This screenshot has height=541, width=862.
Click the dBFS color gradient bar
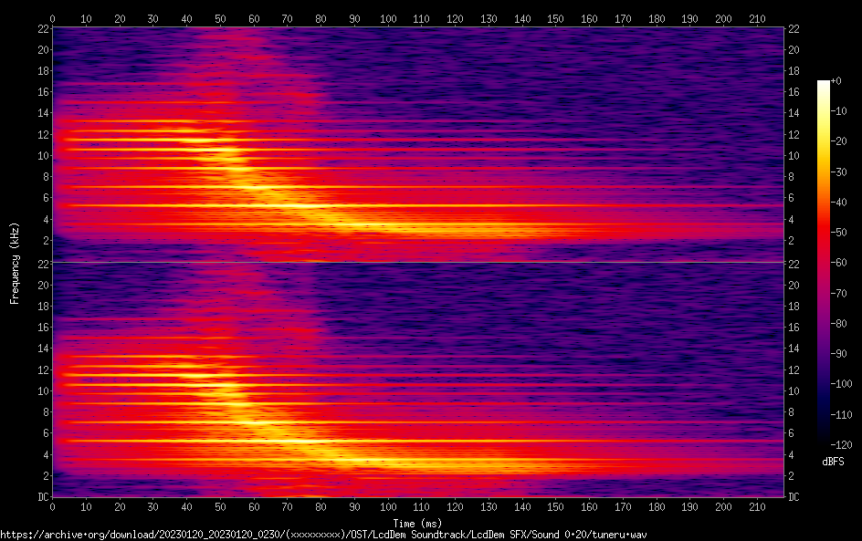(824, 263)
